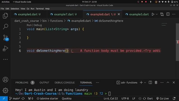Open the Edit menu

(x=7, y=9)
